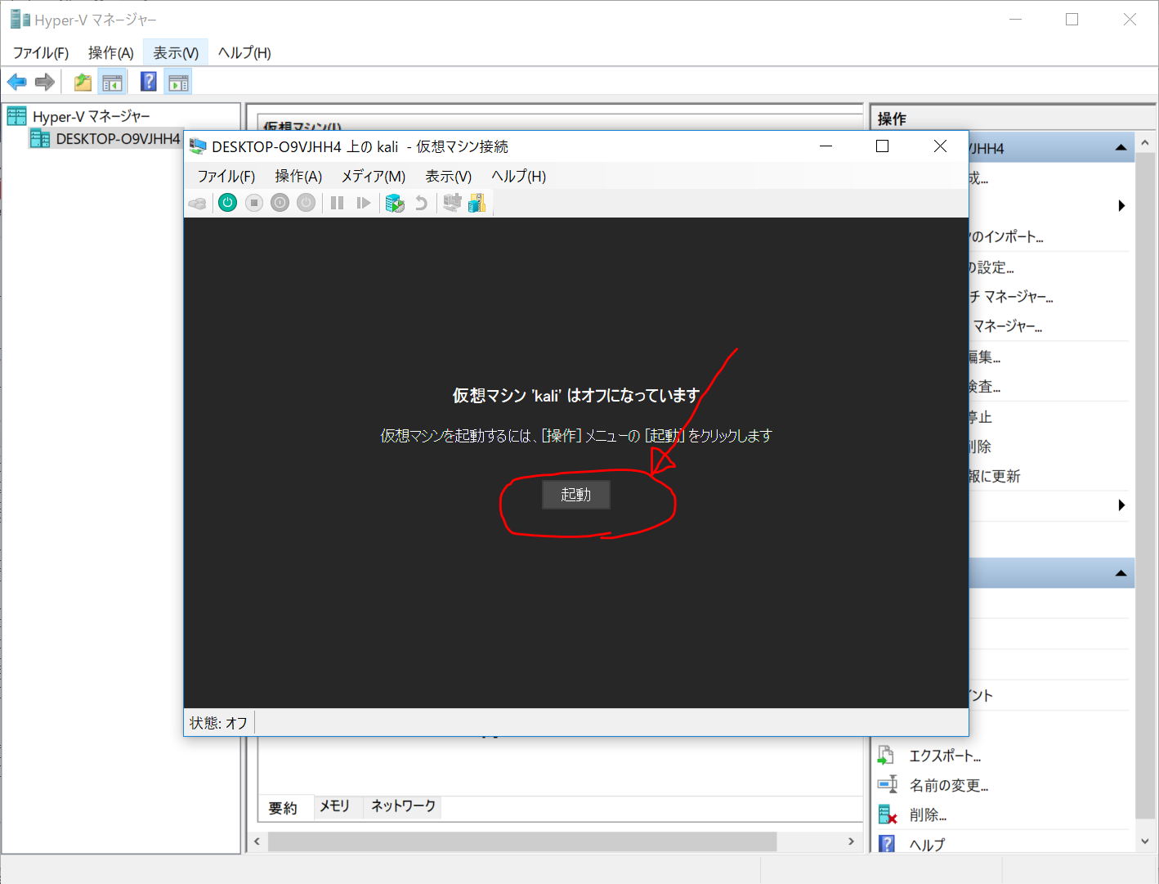This screenshot has height=884, width=1159.
Task: Click 名前の変更... in actions pane
Action: point(948,785)
